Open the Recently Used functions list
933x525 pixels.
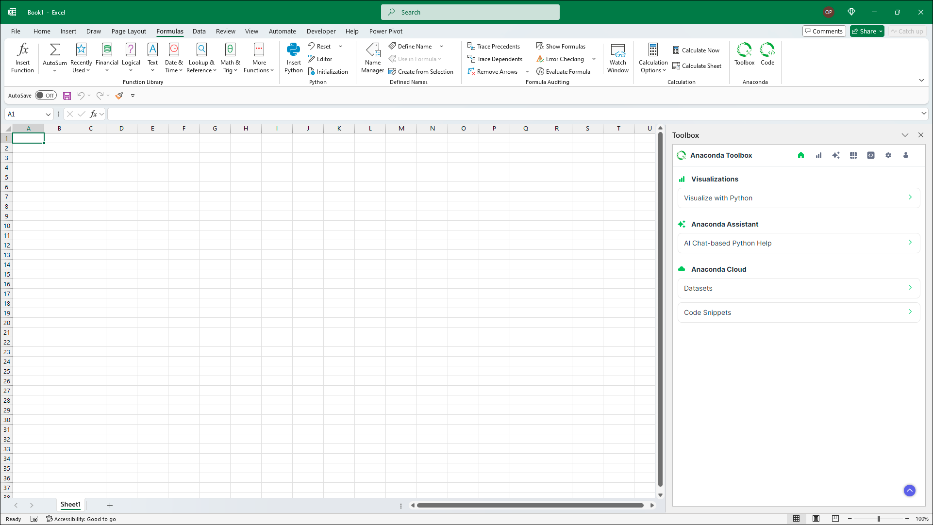click(x=81, y=58)
